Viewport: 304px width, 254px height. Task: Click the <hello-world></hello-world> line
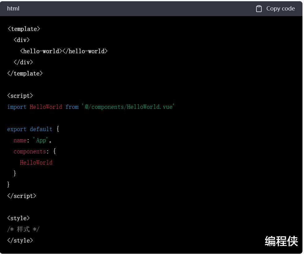point(64,51)
